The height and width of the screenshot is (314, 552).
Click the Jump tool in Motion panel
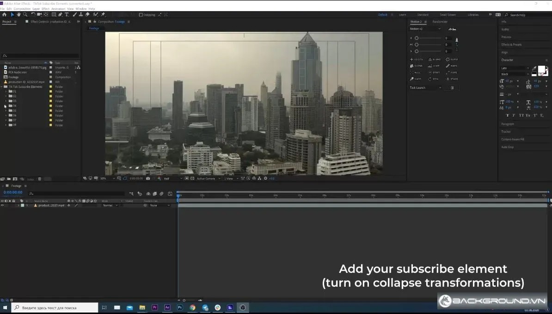435,66
